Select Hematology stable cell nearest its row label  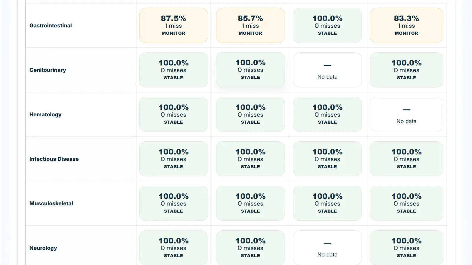point(173,114)
